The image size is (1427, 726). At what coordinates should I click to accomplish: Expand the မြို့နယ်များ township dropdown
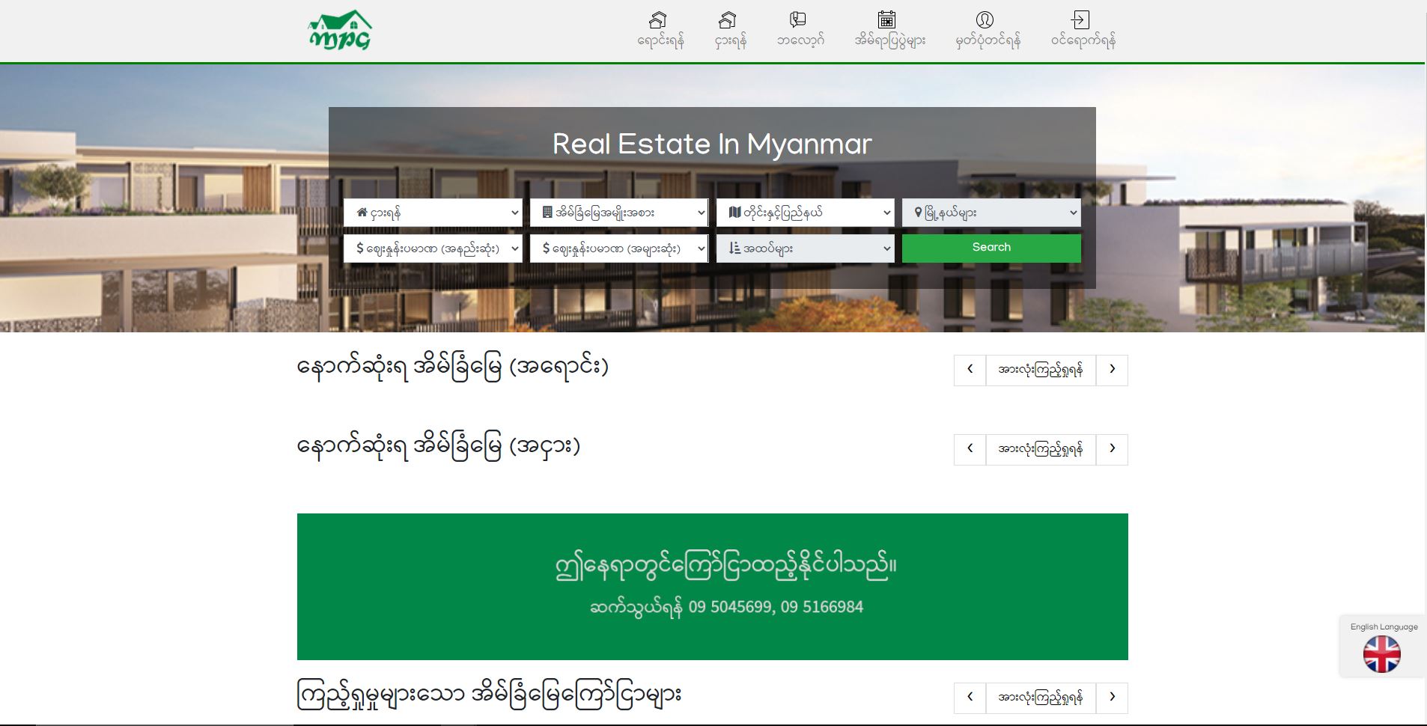[x=992, y=213]
